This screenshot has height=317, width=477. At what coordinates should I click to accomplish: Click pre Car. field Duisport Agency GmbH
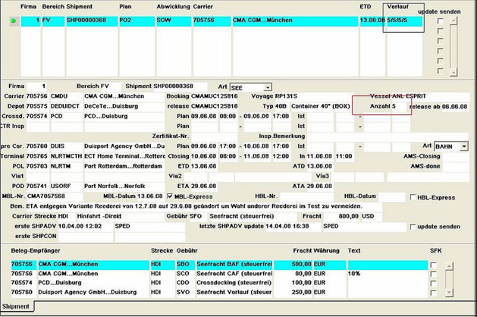[124, 146]
